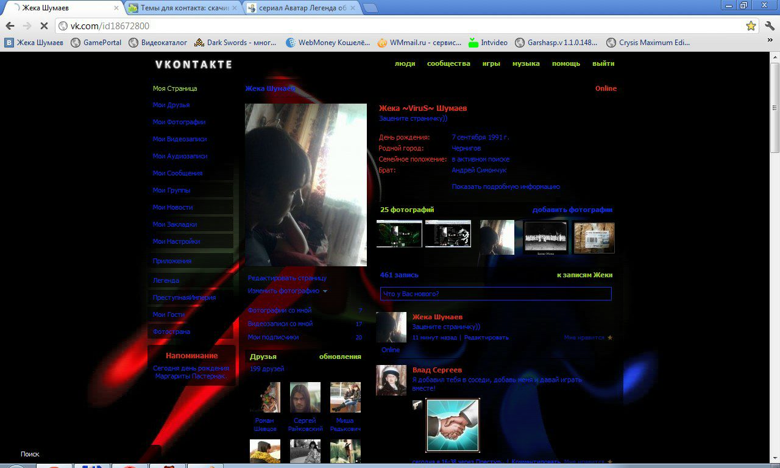Open the Intvideo bookmark
Image resolution: width=780 pixels, height=468 pixels.
pos(488,43)
